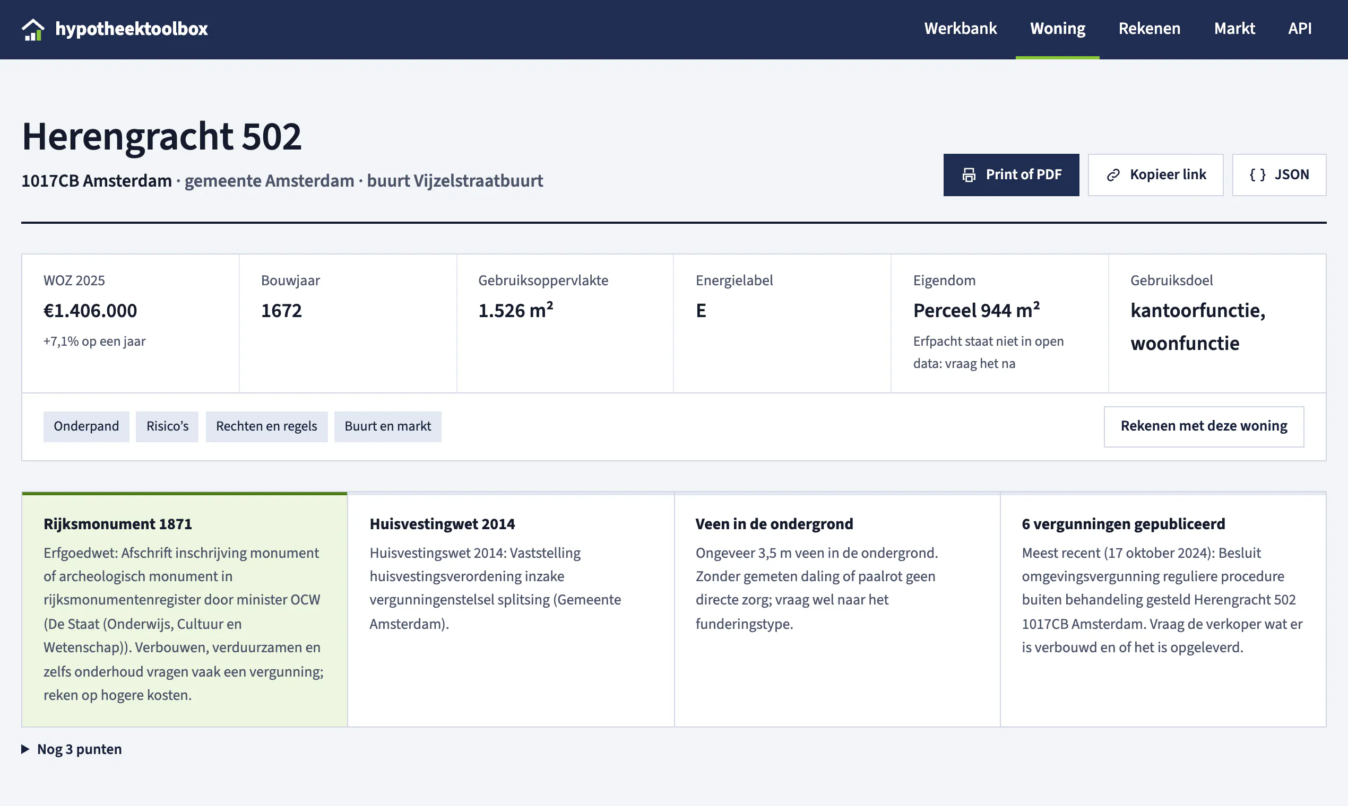Click the Perceel 944 m² value
The height and width of the screenshot is (806, 1348).
pos(977,310)
